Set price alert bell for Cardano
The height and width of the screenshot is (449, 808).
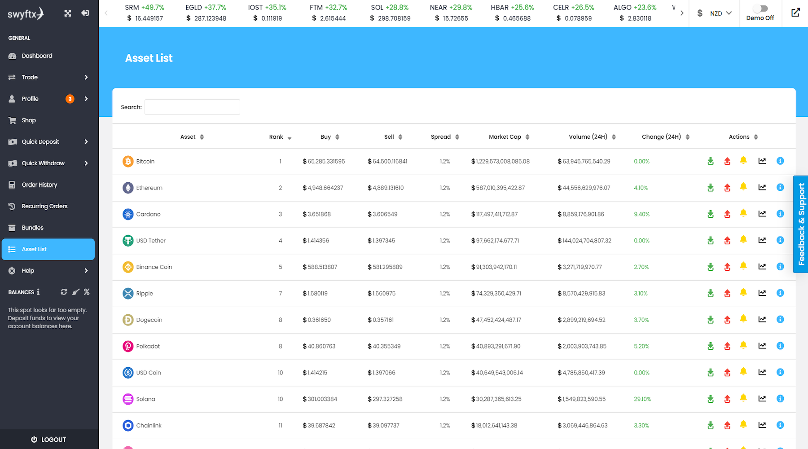(x=743, y=213)
